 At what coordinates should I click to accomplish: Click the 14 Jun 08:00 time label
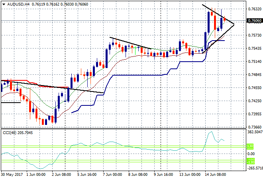[215, 175]
